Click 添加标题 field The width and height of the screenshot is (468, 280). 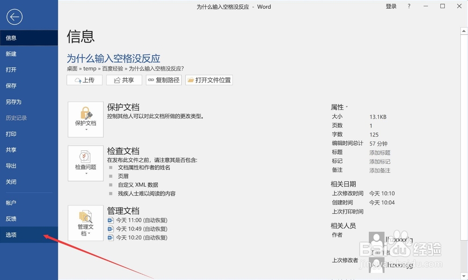380,153
